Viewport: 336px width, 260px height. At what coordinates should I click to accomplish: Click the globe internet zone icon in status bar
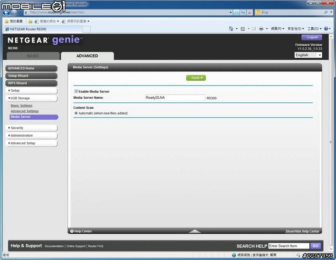click(x=234, y=255)
